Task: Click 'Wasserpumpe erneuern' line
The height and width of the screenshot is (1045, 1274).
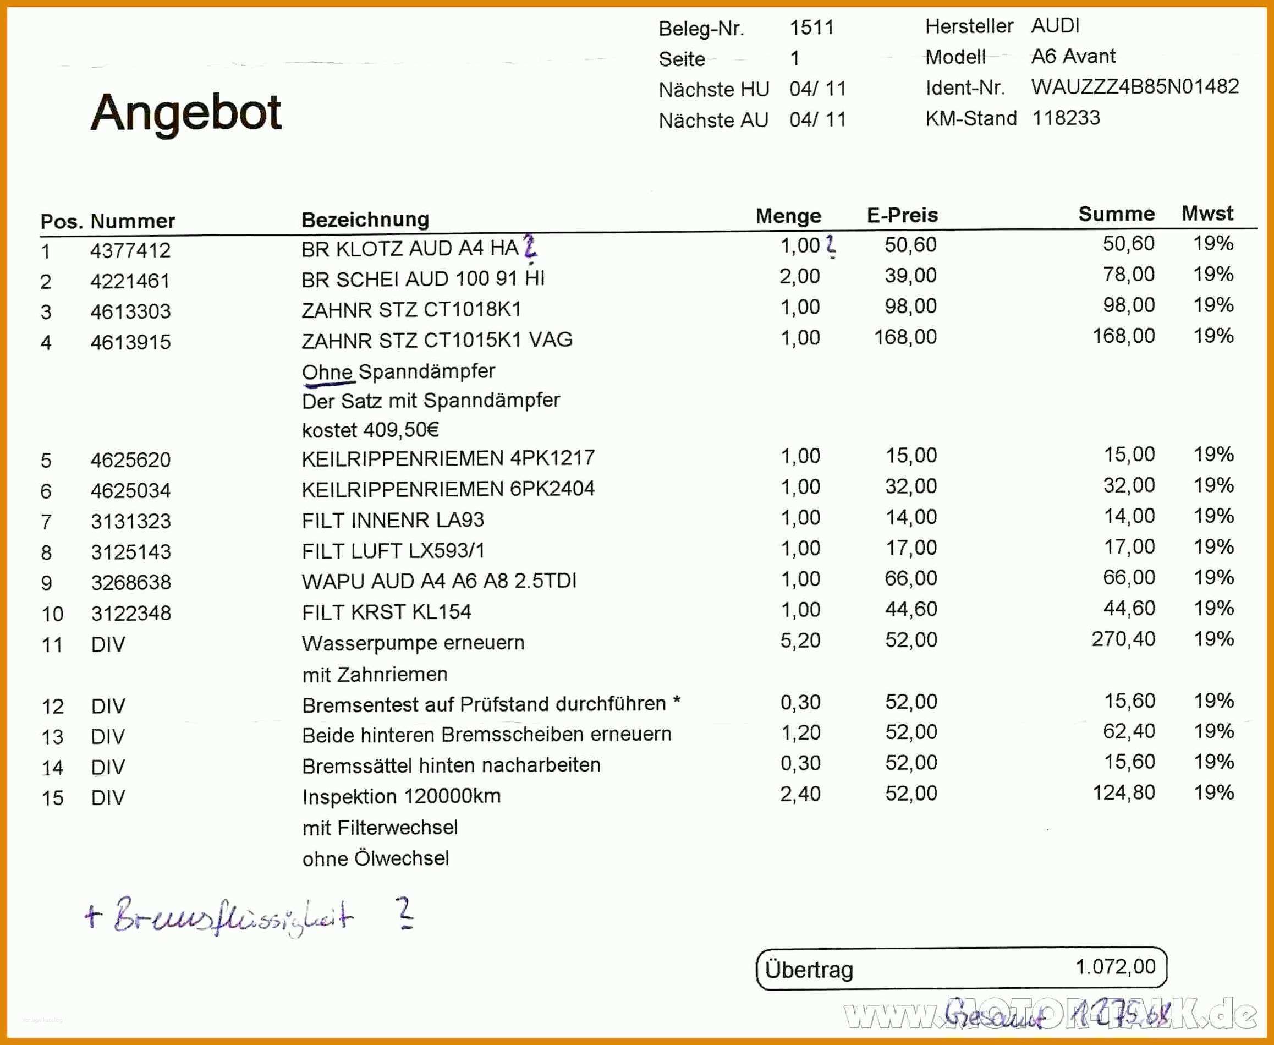Action: [414, 643]
